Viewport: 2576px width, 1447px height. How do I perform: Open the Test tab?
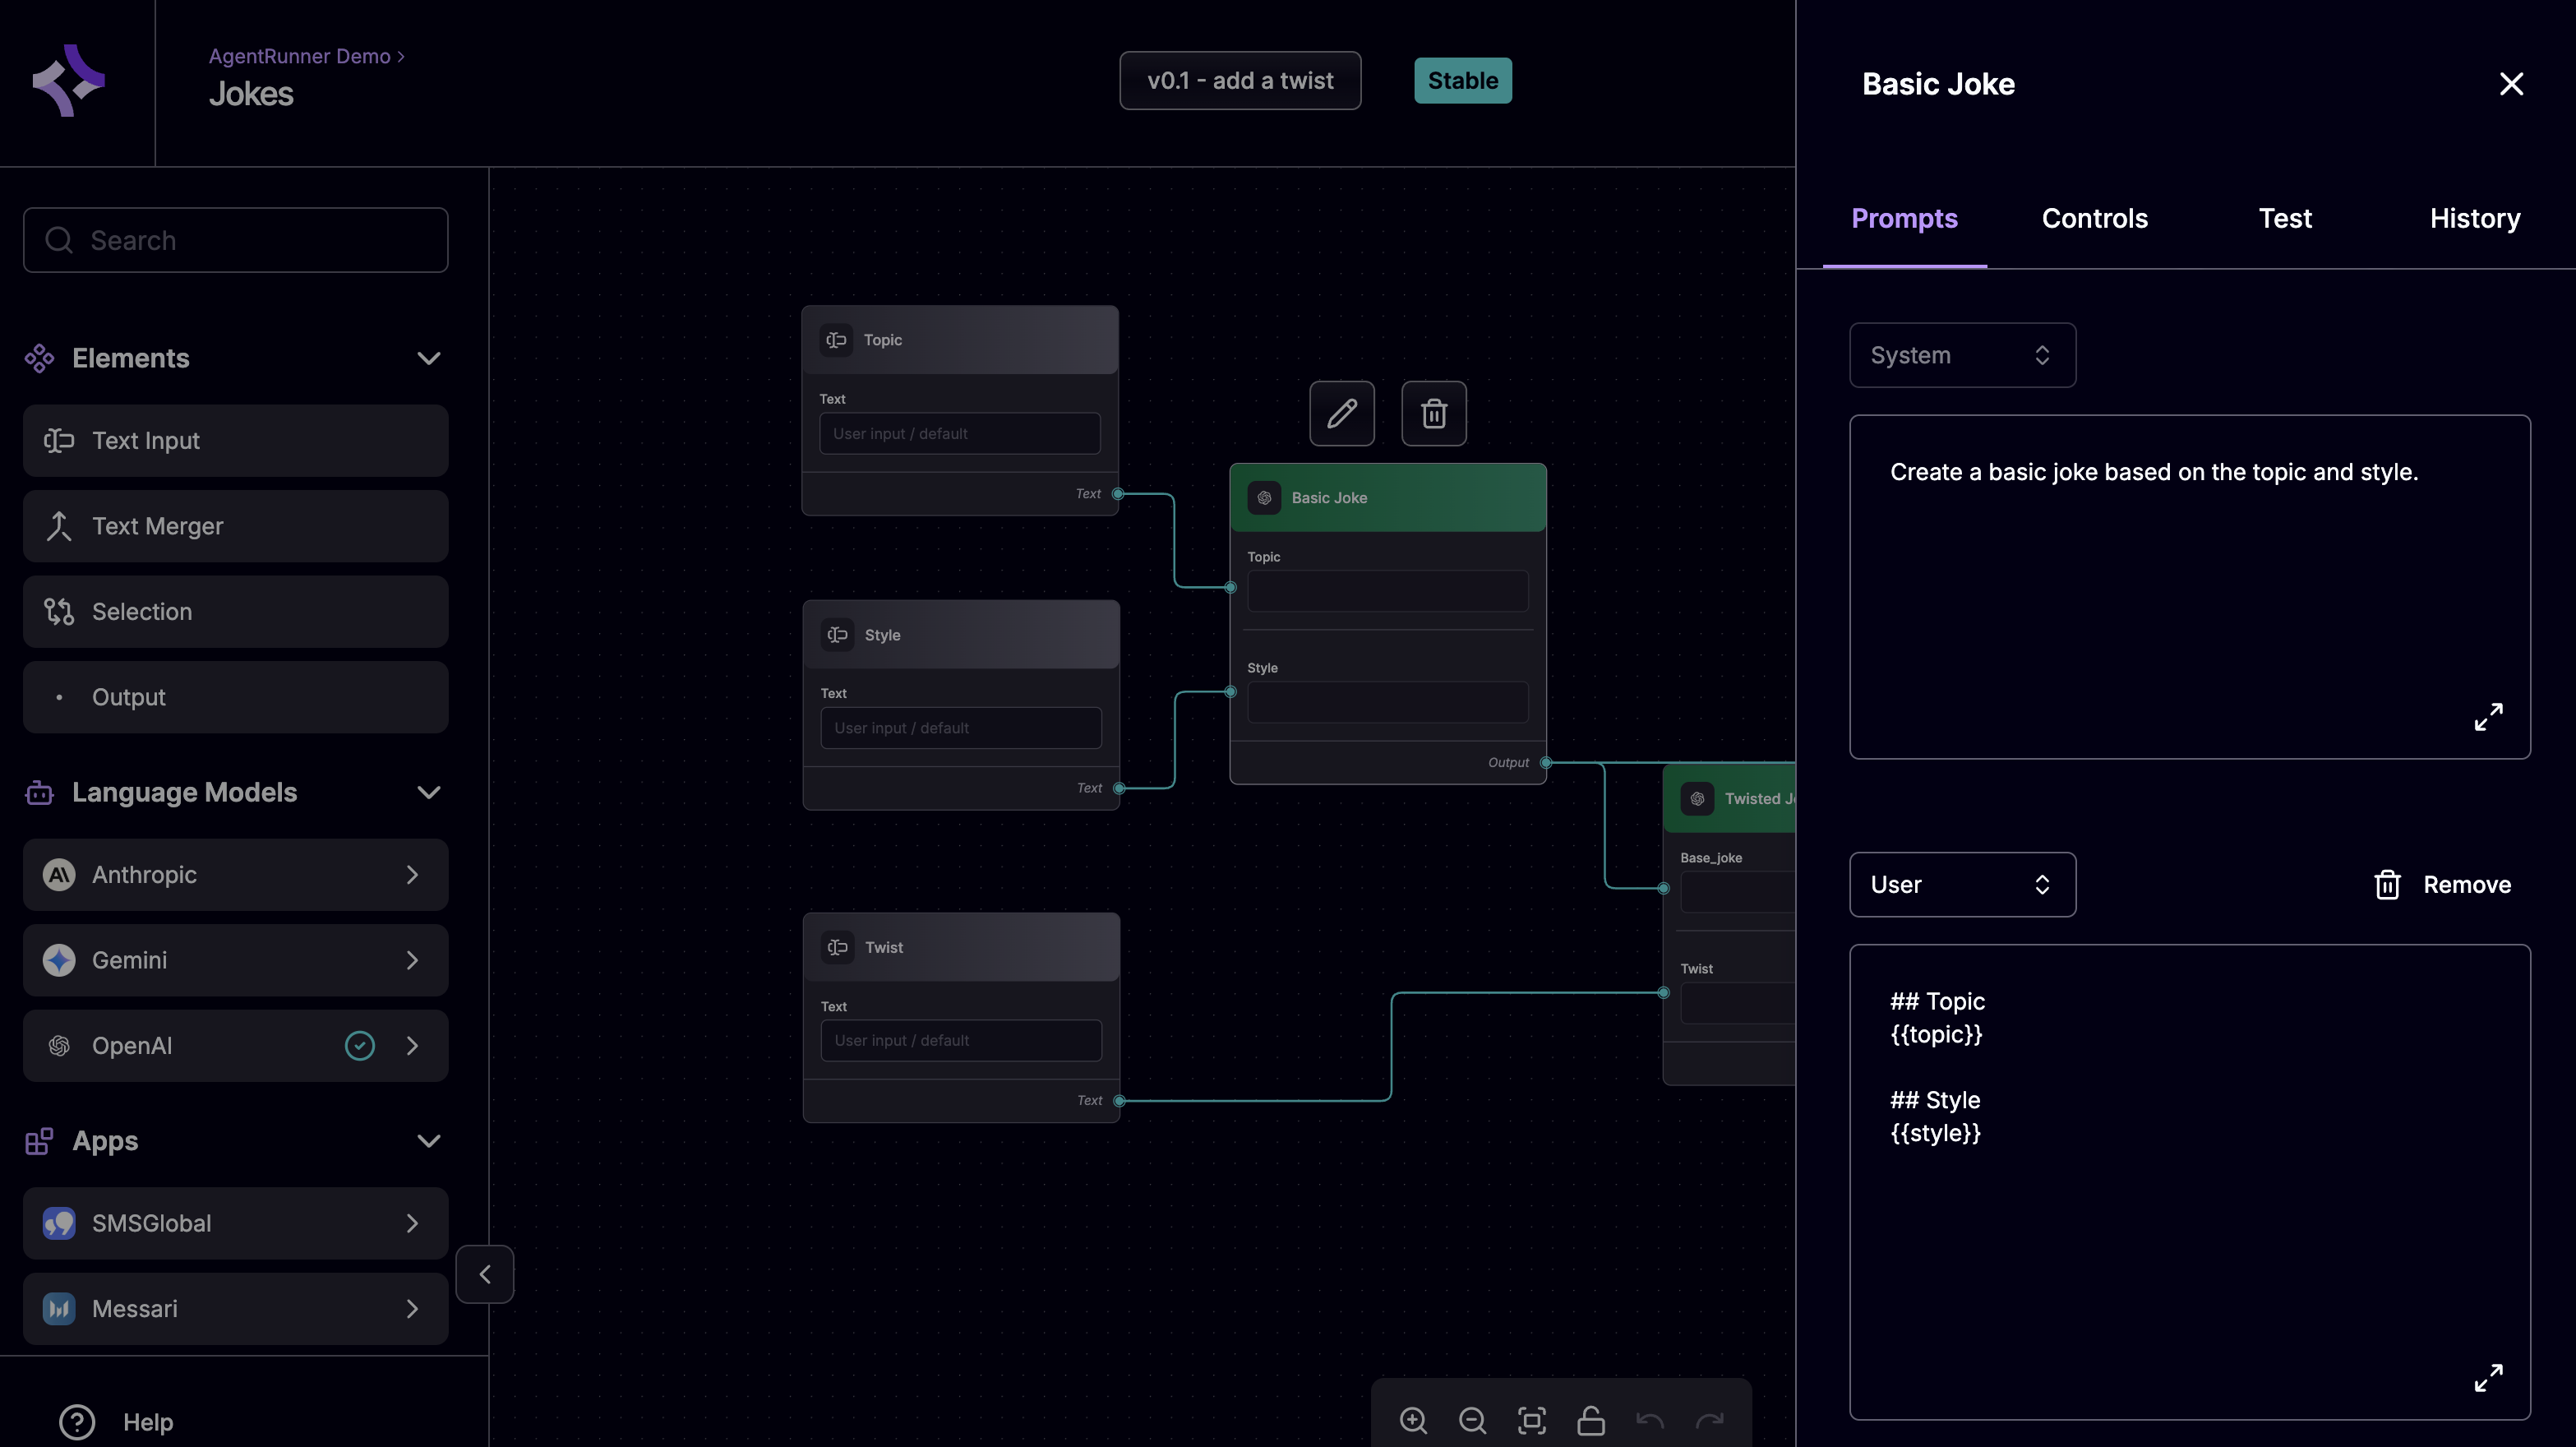pos(2285,218)
